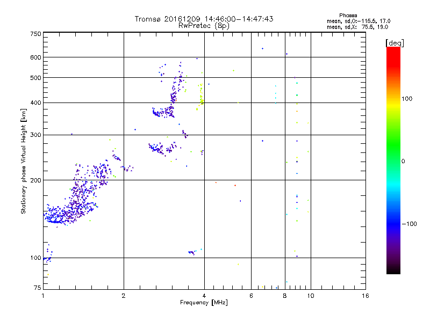The height and width of the screenshot is (322, 430).
Task: Click the frequency axis '8' tick label
Action: click(x=285, y=296)
